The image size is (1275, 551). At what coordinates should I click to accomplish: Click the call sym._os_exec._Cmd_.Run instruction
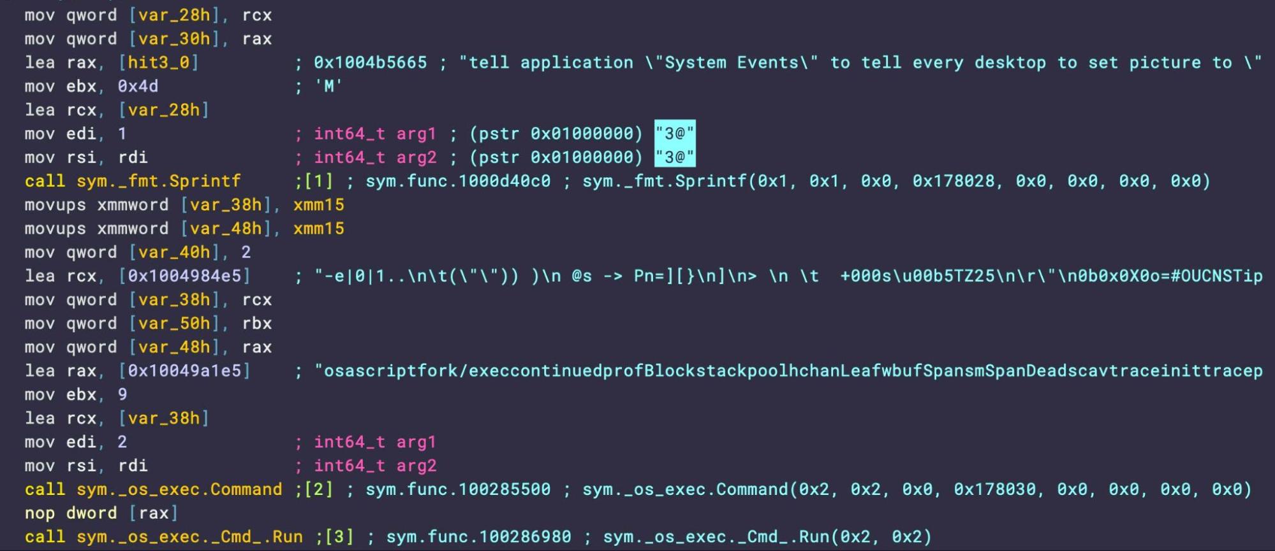[x=164, y=536]
